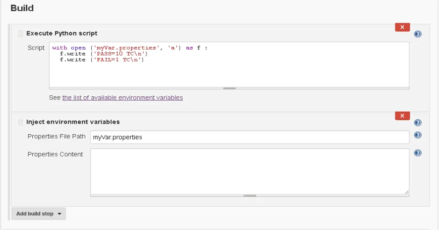This screenshot has width=439, height=230.
Task: Show help for Properties Content
Action: coord(418,153)
